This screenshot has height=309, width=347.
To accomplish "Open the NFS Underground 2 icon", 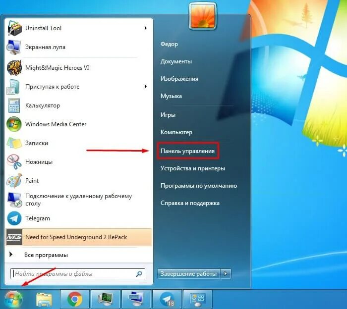I will [14, 237].
